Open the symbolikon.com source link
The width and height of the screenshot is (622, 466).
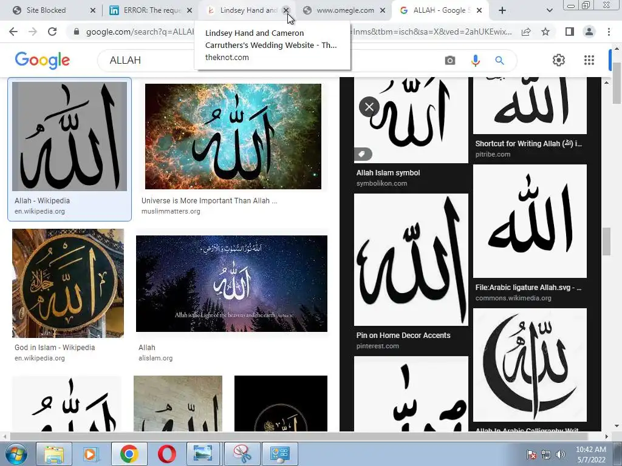[381, 183]
